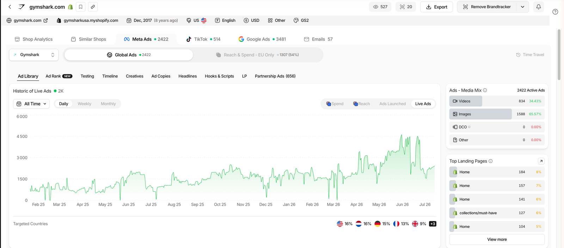
Task: Click the page vertical scrollbar
Action: [559, 55]
